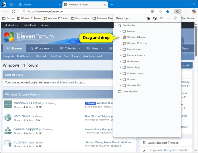Open the Copilot icon
Screen dimensions: 198x153
tap(194, 12)
